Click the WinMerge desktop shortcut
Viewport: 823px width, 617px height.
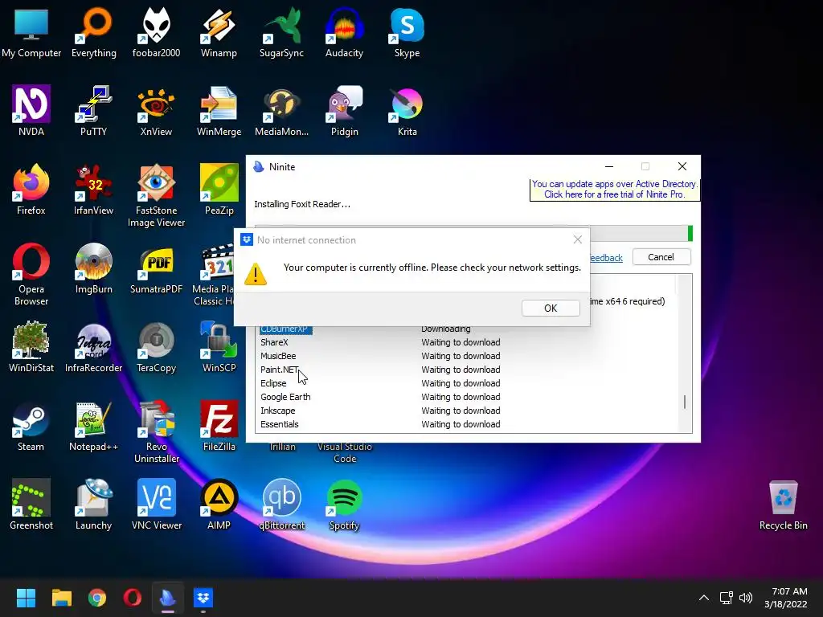219,110
